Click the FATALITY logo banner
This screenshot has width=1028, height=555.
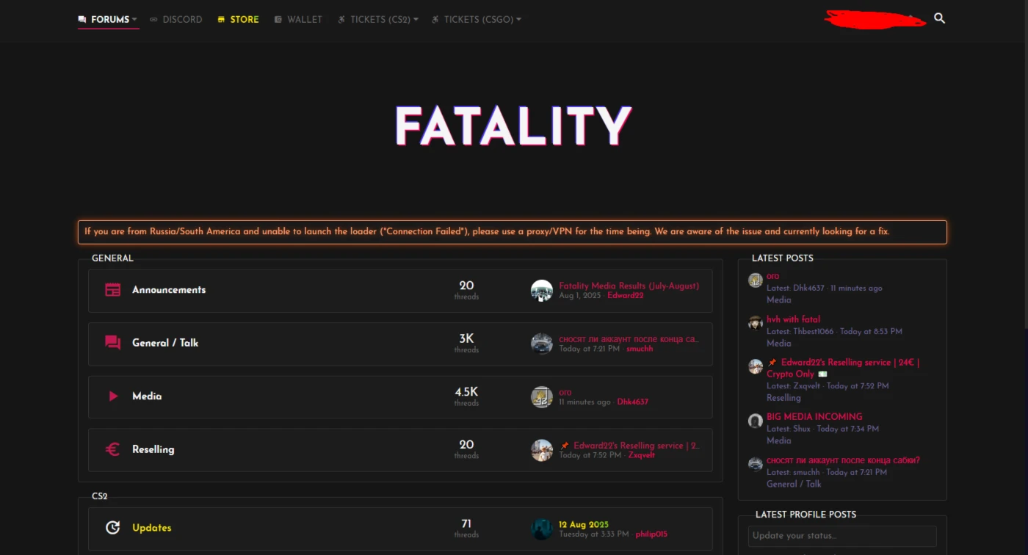coord(513,126)
